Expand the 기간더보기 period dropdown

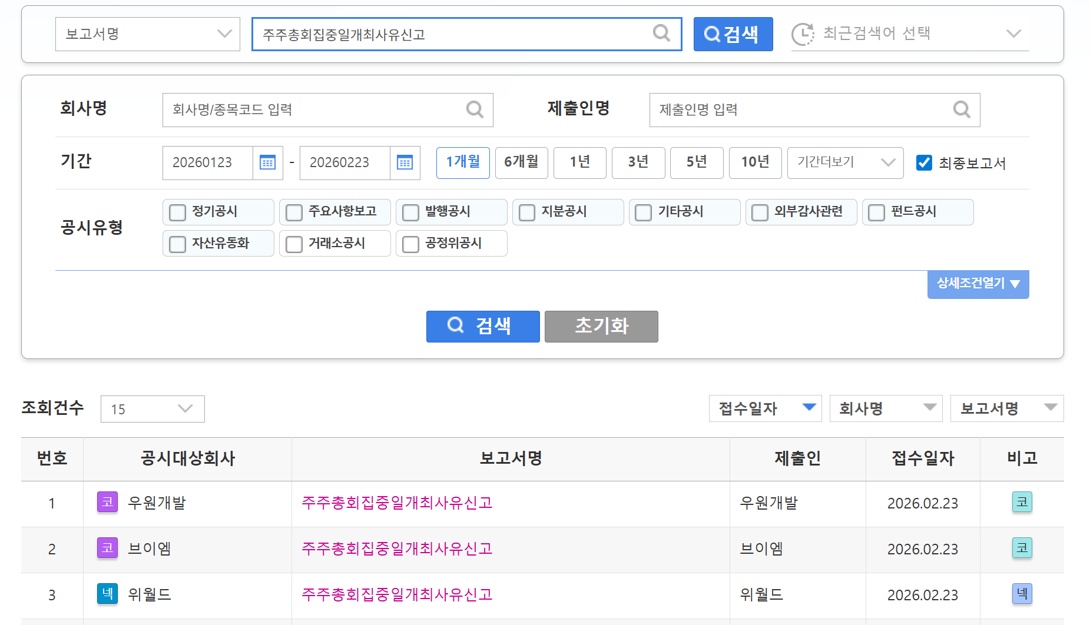click(844, 163)
